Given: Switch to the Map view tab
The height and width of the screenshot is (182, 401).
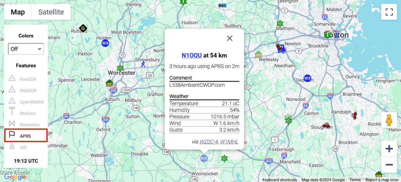Looking at the screenshot, I should (x=18, y=12).
